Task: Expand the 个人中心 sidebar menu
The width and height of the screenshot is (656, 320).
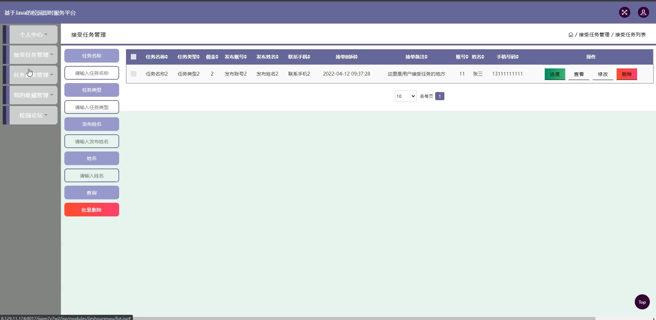Action: point(33,35)
